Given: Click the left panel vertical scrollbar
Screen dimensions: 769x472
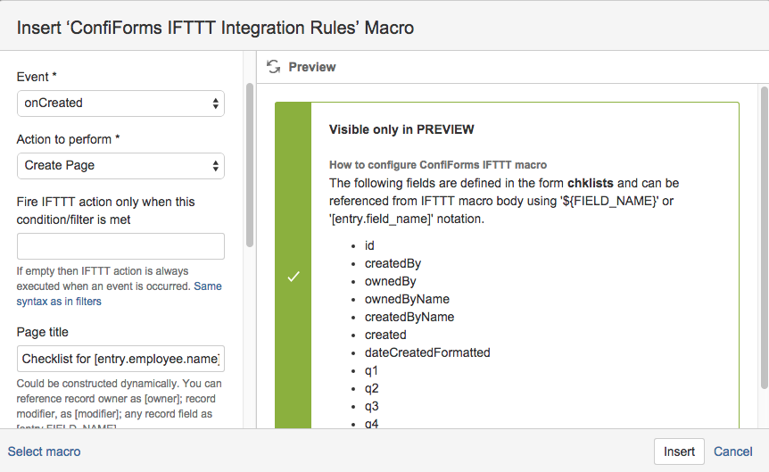Looking at the screenshot, I should coord(250,165).
